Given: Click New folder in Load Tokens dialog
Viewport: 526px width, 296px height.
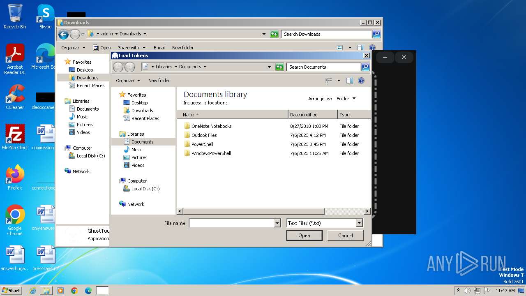Looking at the screenshot, I should pyautogui.click(x=159, y=81).
